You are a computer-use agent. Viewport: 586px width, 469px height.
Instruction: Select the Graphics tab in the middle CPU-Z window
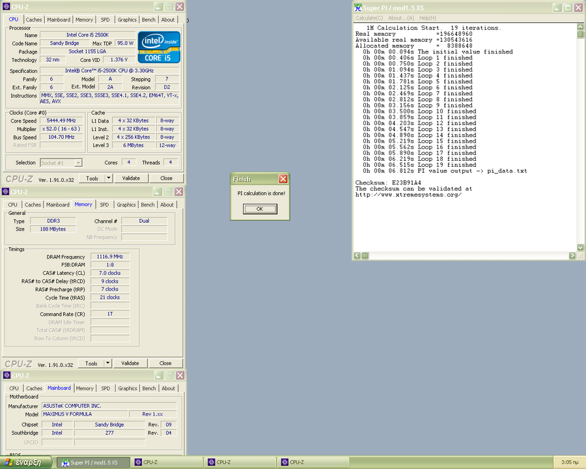point(126,205)
